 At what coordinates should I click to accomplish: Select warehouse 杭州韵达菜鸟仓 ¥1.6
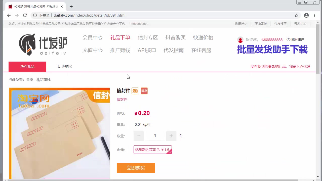(x=153, y=150)
